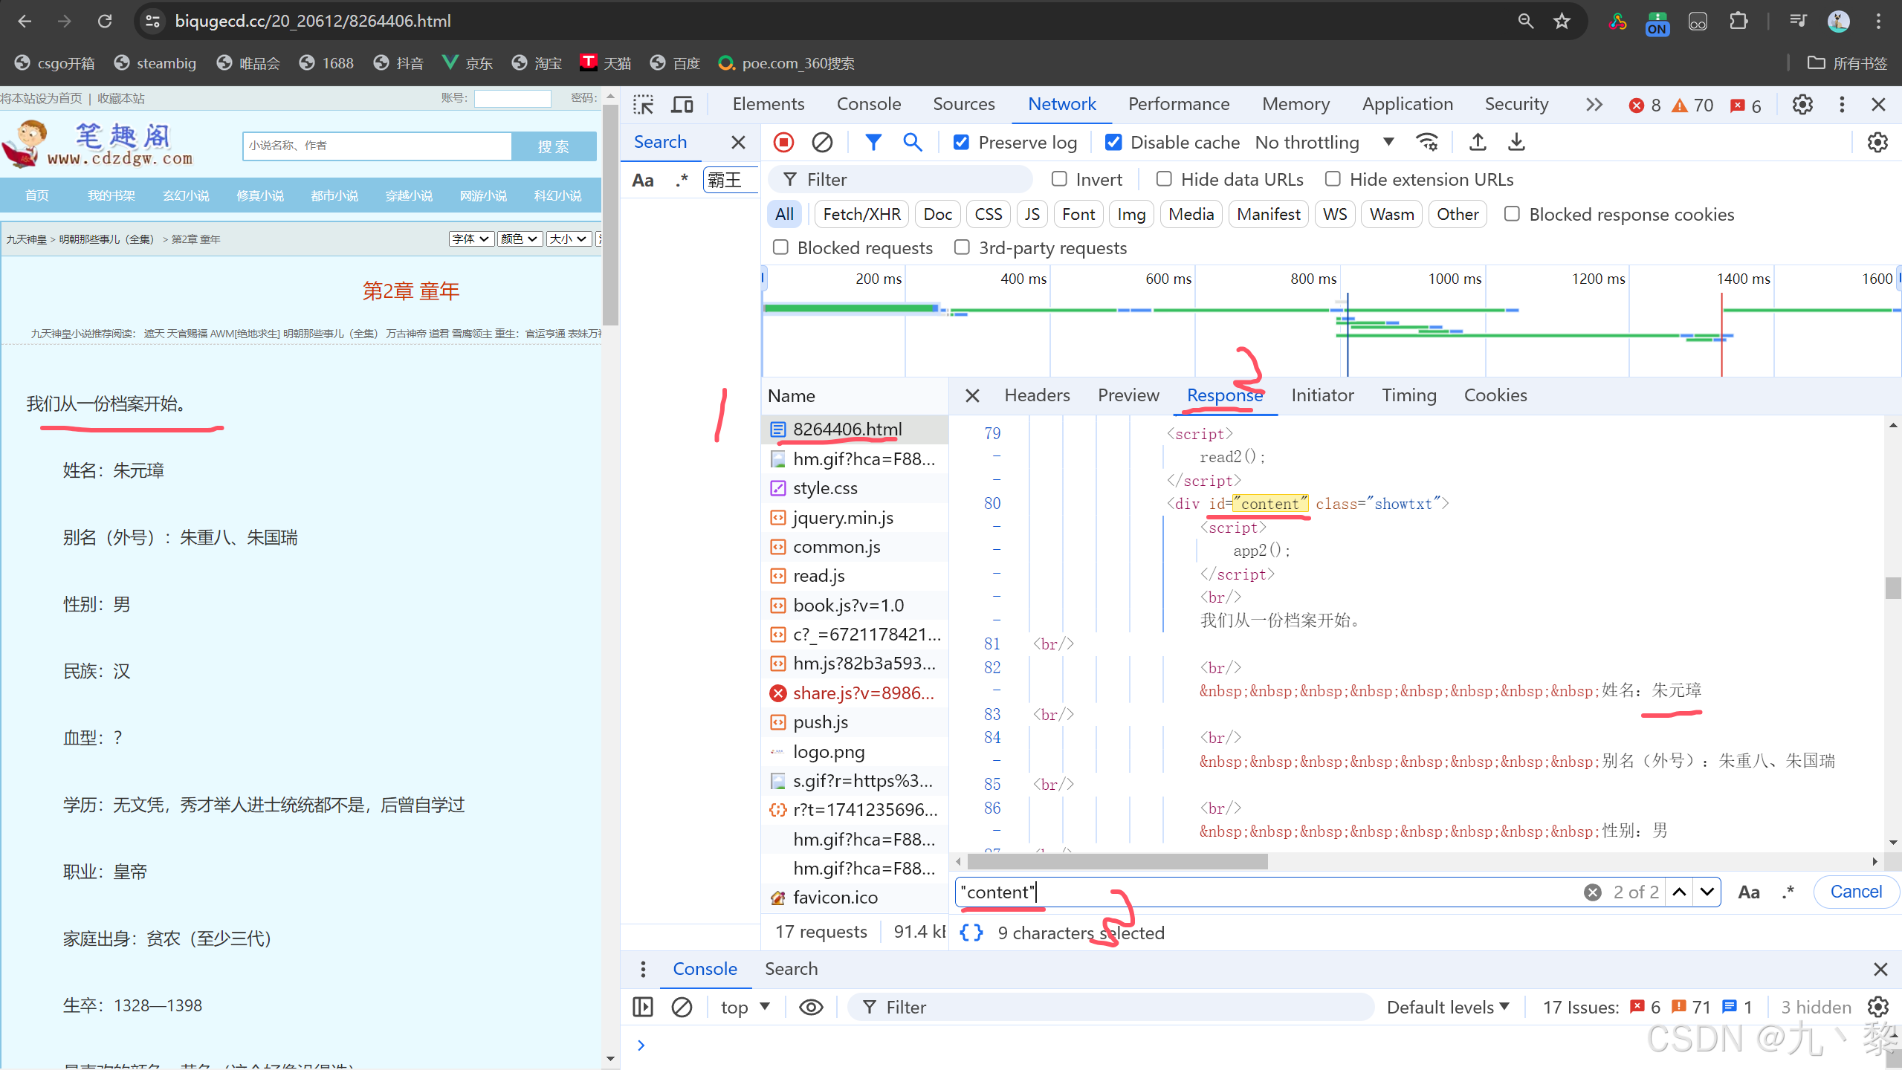1902x1070 pixels.
Task: Clear the network log
Action: (x=822, y=142)
